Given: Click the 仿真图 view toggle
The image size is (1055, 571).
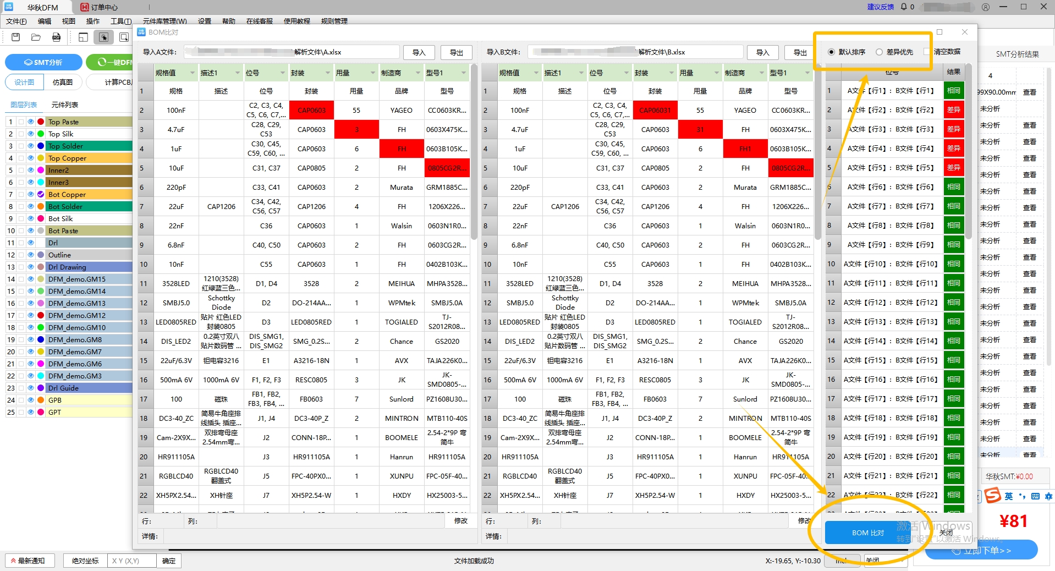Looking at the screenshot, I should point(63,82).
